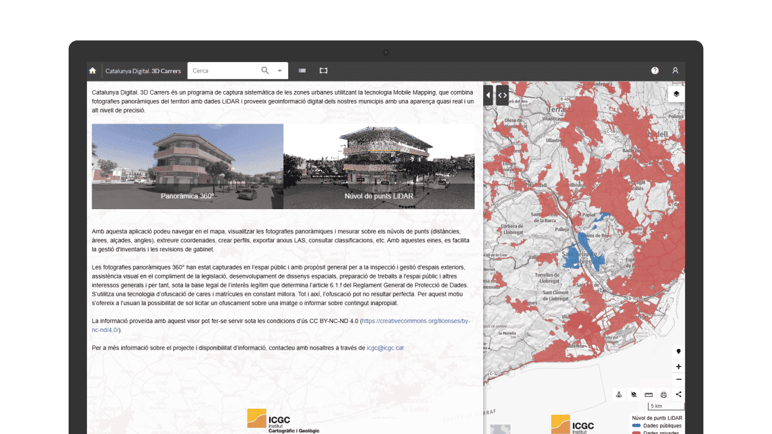Click the share map icon
Image resolution: width=772 pixels, height=434 pixels.
(x=679, y=395)
